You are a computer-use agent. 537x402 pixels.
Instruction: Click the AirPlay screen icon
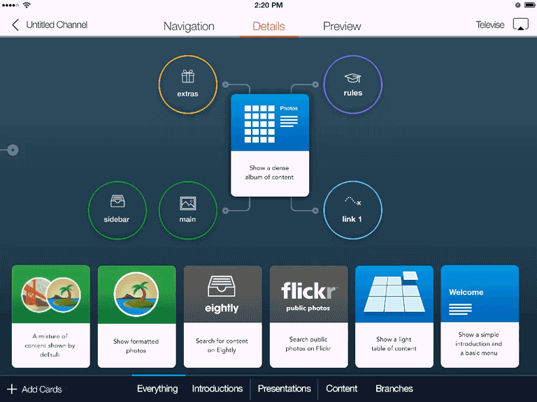[x=520, y=24]
